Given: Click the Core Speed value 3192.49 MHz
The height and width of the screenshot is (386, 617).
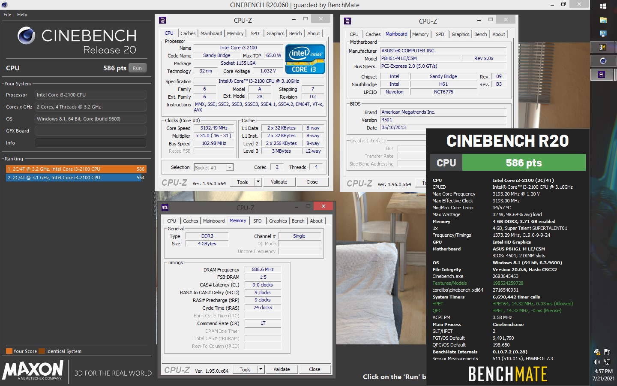Looking at the screenshot, I should tap(214, 128).
